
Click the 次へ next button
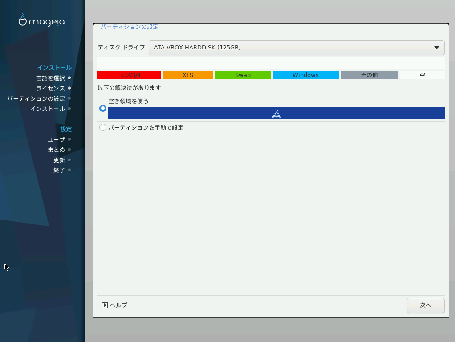[426, 305]
